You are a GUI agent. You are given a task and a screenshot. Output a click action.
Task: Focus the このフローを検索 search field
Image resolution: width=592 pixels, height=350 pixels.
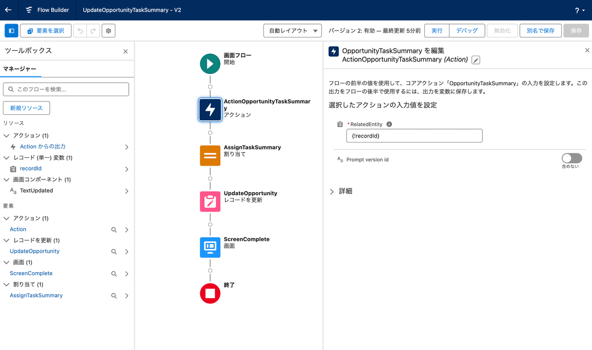66,89
